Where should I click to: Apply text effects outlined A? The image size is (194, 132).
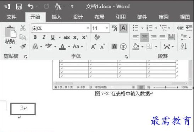pyautogui.click(x=35, y=47)
